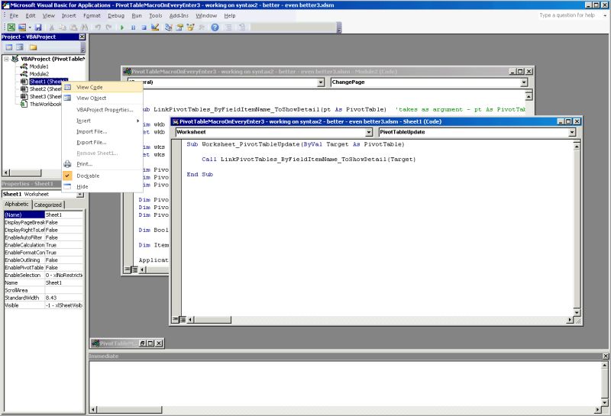Open the PivotTableUpdate procedure dropdown
The width and height of the screenshot is (611, 416).
pos(571,133)
